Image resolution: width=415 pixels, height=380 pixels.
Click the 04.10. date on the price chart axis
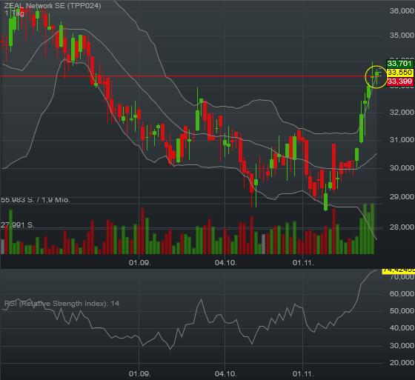(226, 263)
